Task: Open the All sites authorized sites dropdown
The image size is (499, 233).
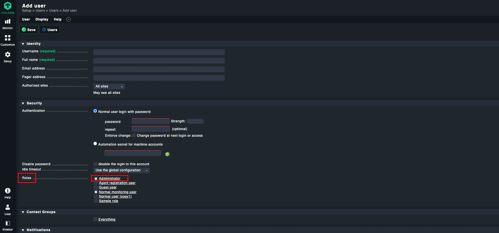Action: (x=109, y=87)
